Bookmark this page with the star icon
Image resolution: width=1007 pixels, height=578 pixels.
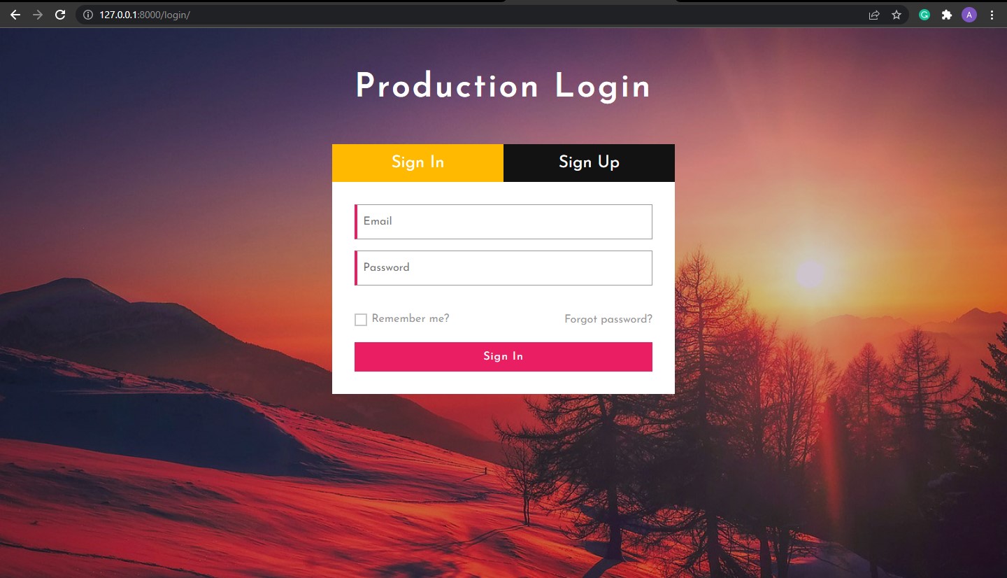896,15
